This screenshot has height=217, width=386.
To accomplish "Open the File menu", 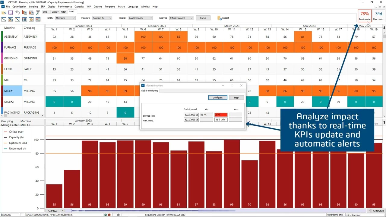I will [x=8, y=7].
